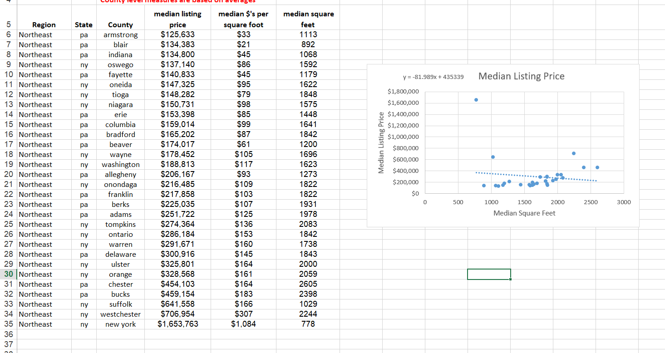This screenshot has height=353, width=665.
Task: Select the fayette county cell
Action: (120, 75)
